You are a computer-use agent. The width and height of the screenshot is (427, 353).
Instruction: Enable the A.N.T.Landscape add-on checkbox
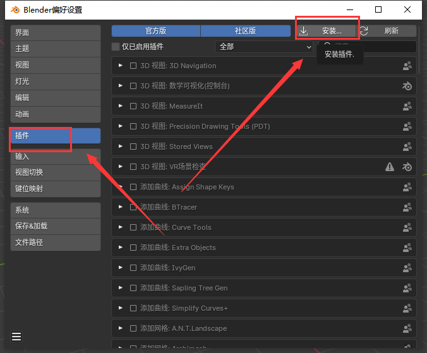point(133,328)
